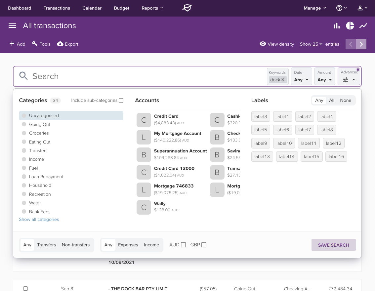
Task: Click the help question mark icon
Action: tap(339, 8)
